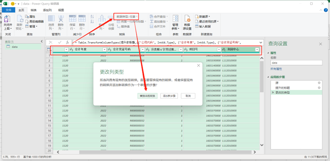The height and width of the screenshot is (161, 330).
Task: Click the 保留行 keep rows icon
Action: 72,19
